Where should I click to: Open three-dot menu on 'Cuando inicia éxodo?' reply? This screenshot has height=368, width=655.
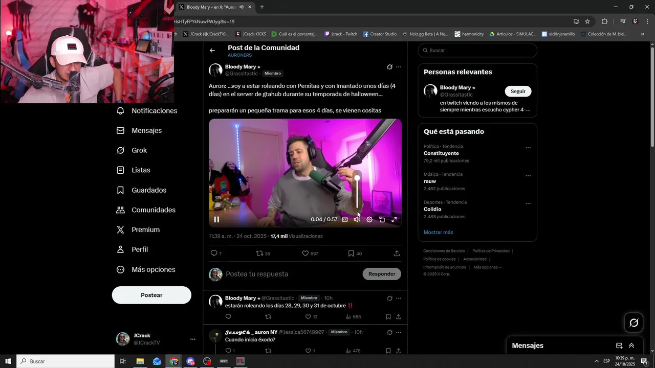(x=399, y=332)
